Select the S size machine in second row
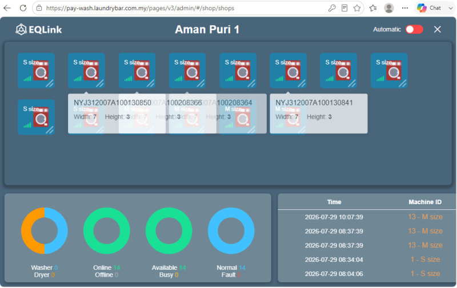 point(36,117)
